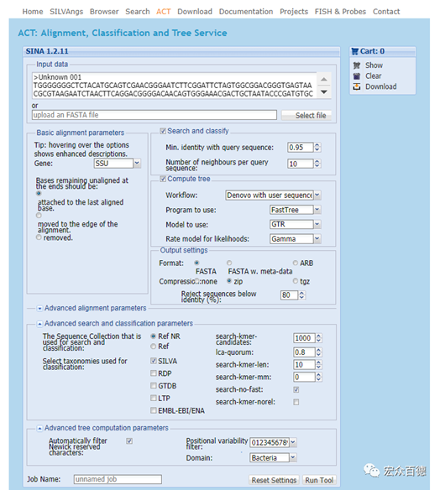Toggle the search-no-fast checkbox
This screenshot has height=490, width=440.
coord(296,389)
